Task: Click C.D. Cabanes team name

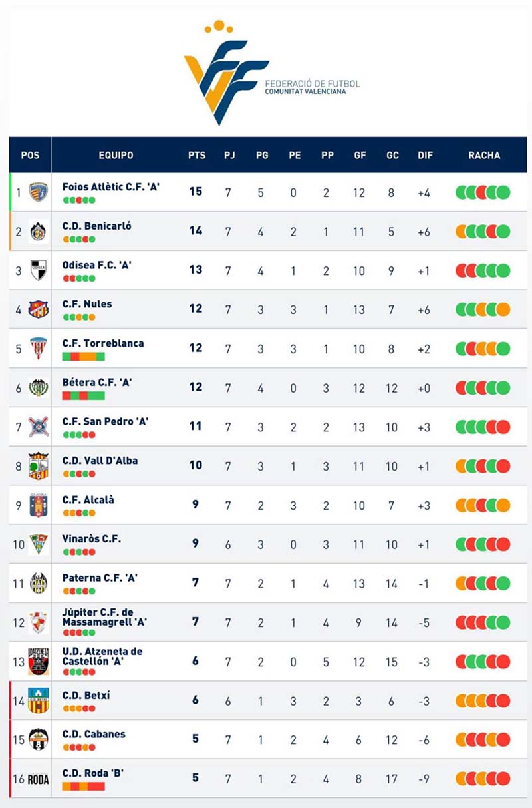Action: (94, 734)
